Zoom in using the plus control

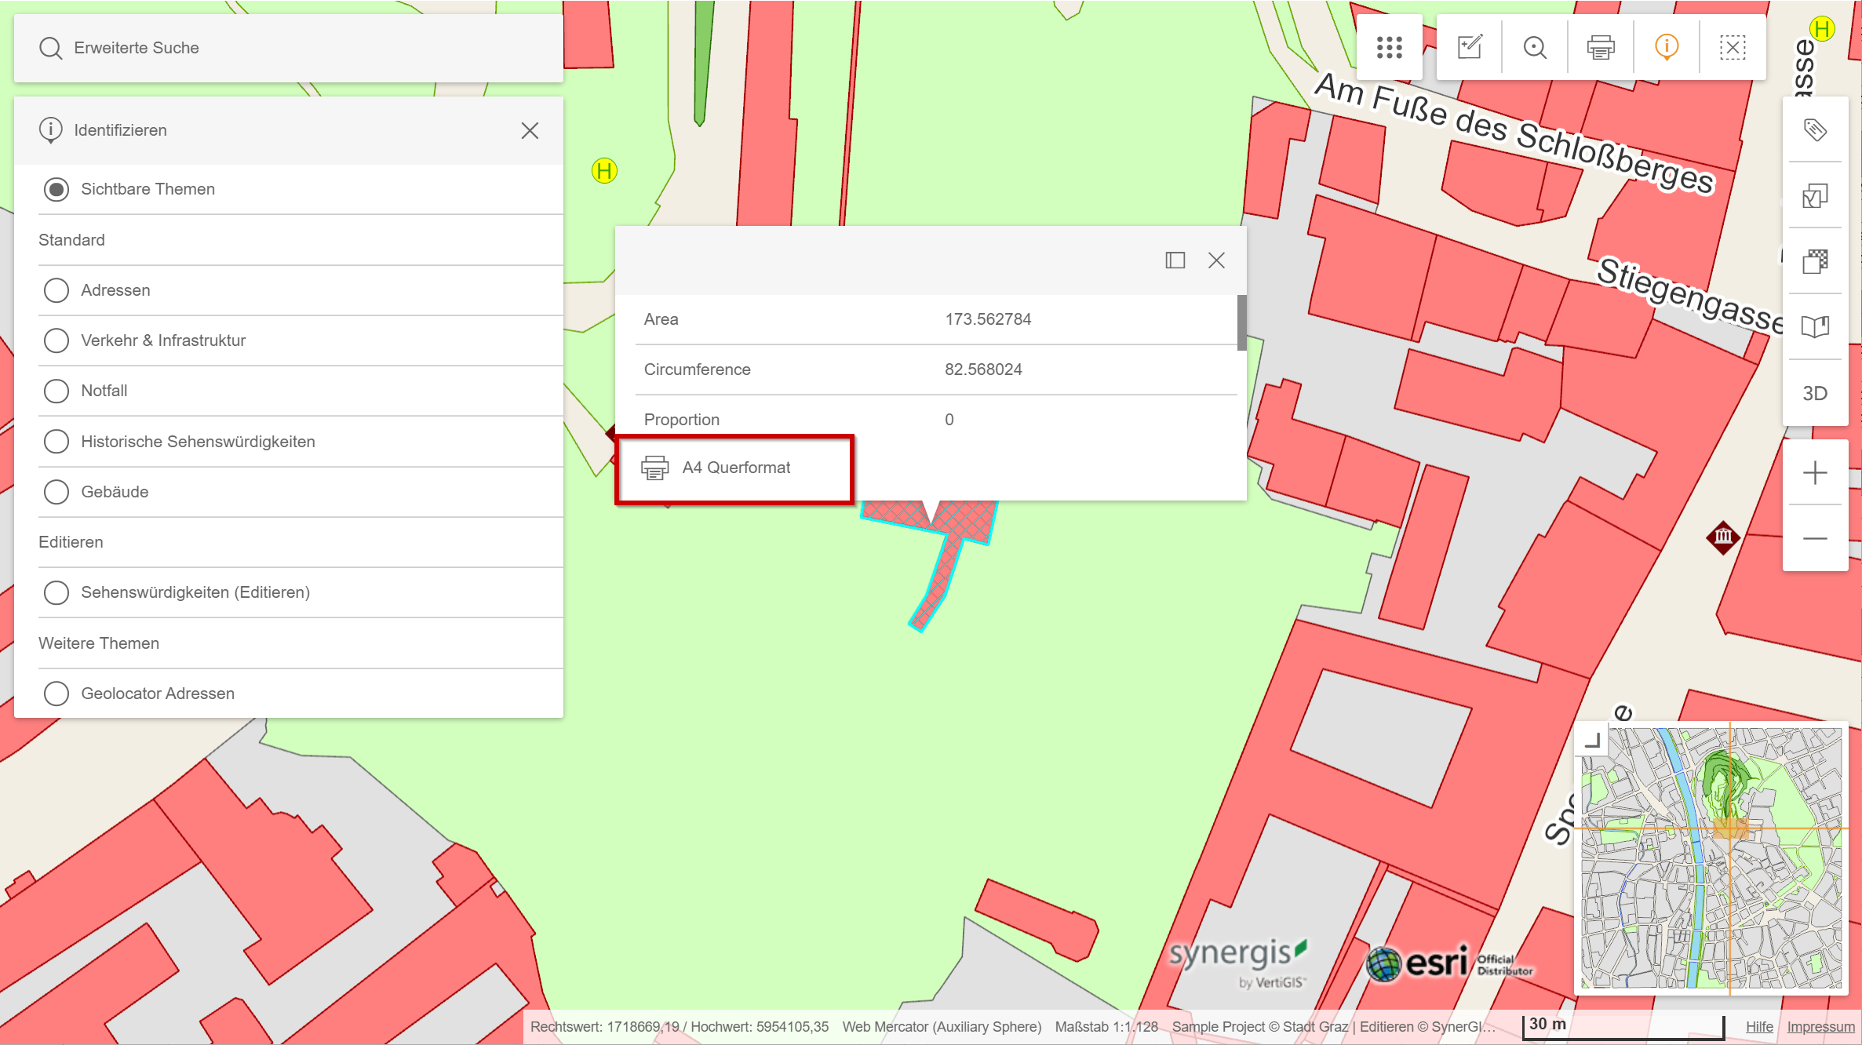click(1815, 472)
